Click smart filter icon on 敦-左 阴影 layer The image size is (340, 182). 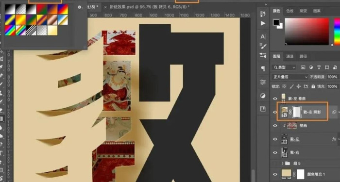point(334,112)
